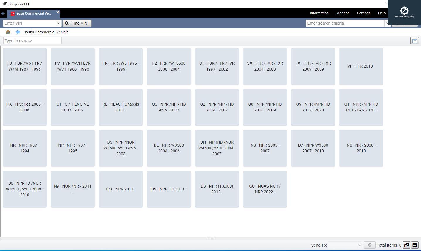421x251 pixels.
Task: Choose the HX - H-Series 2005 - 2008 tile
Action: [25, 107]
